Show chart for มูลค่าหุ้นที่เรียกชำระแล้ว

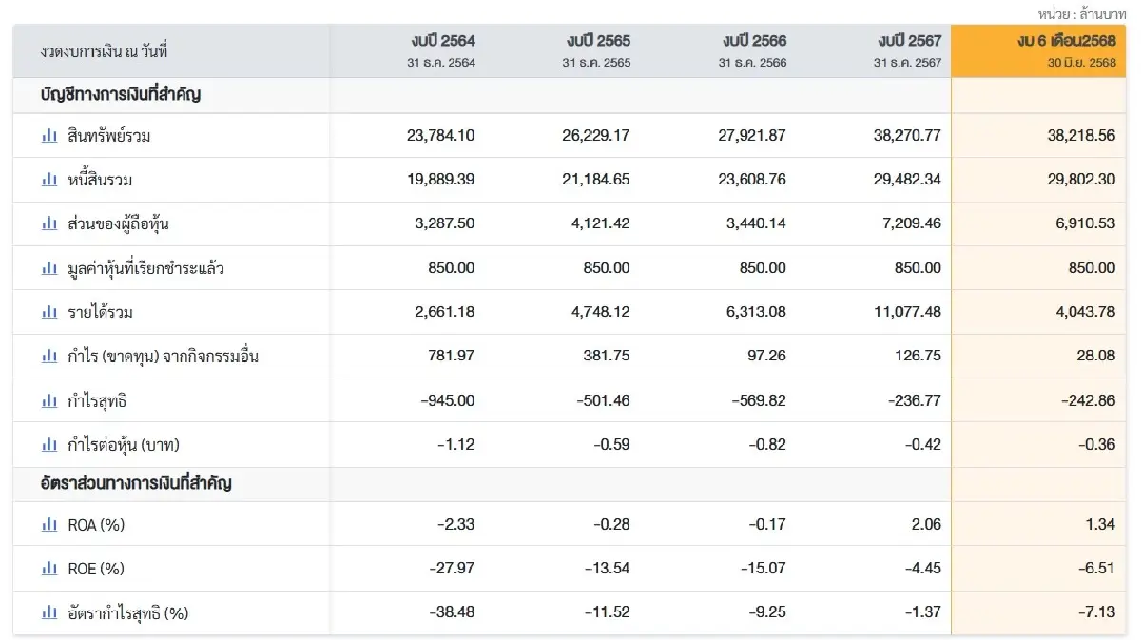tap(49, 268)
